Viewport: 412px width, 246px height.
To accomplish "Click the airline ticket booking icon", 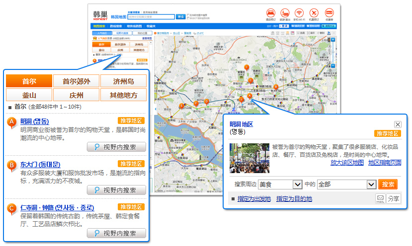I will click(314, 13).
